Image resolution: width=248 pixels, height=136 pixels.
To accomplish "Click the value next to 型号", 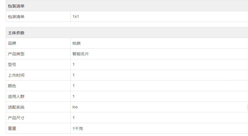I will [x=74, y=64].
